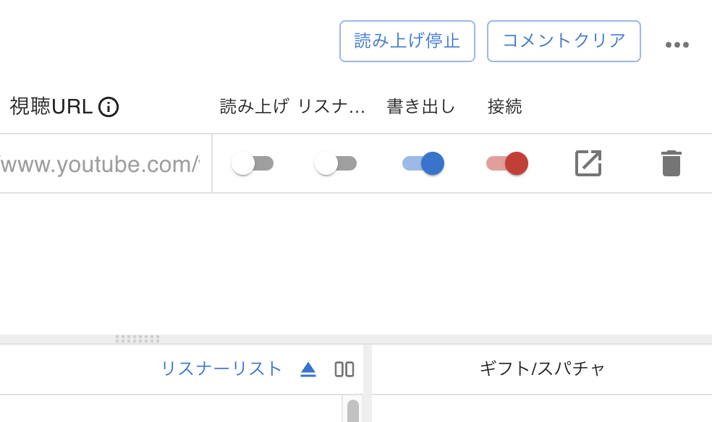Screen dimensions: 712x422
Task: Click the split columns layout icon
Action: (344, 369)
